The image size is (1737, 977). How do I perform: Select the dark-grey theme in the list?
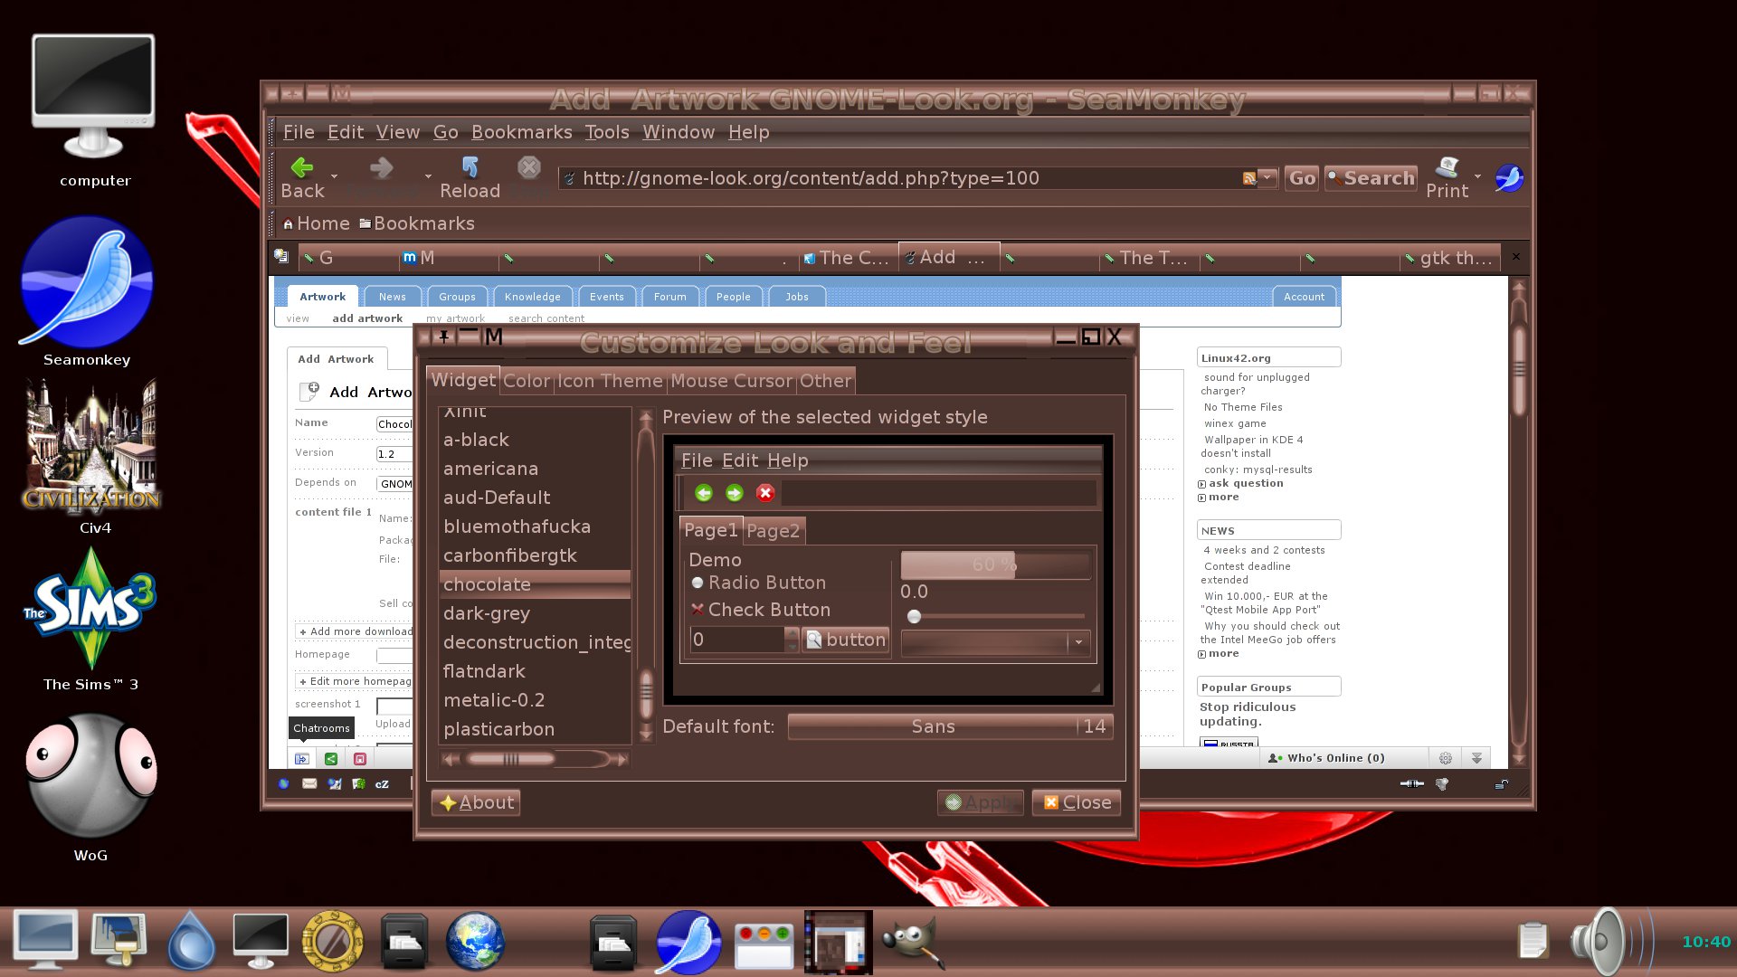coord(535,613)
